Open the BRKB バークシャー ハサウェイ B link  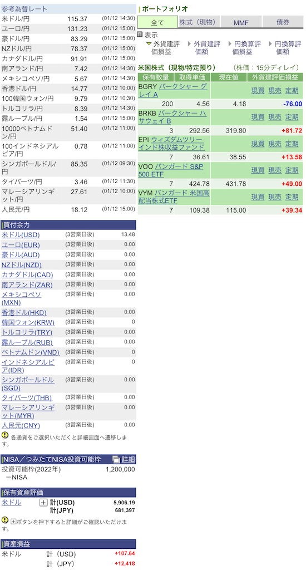click(x=172, y=117)
